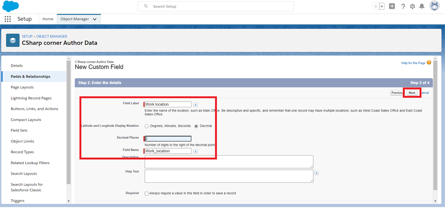The image size is (445, 208).
Task: Click the OBJECT MANAGER breadcrumb link
Action: (52, 36)
